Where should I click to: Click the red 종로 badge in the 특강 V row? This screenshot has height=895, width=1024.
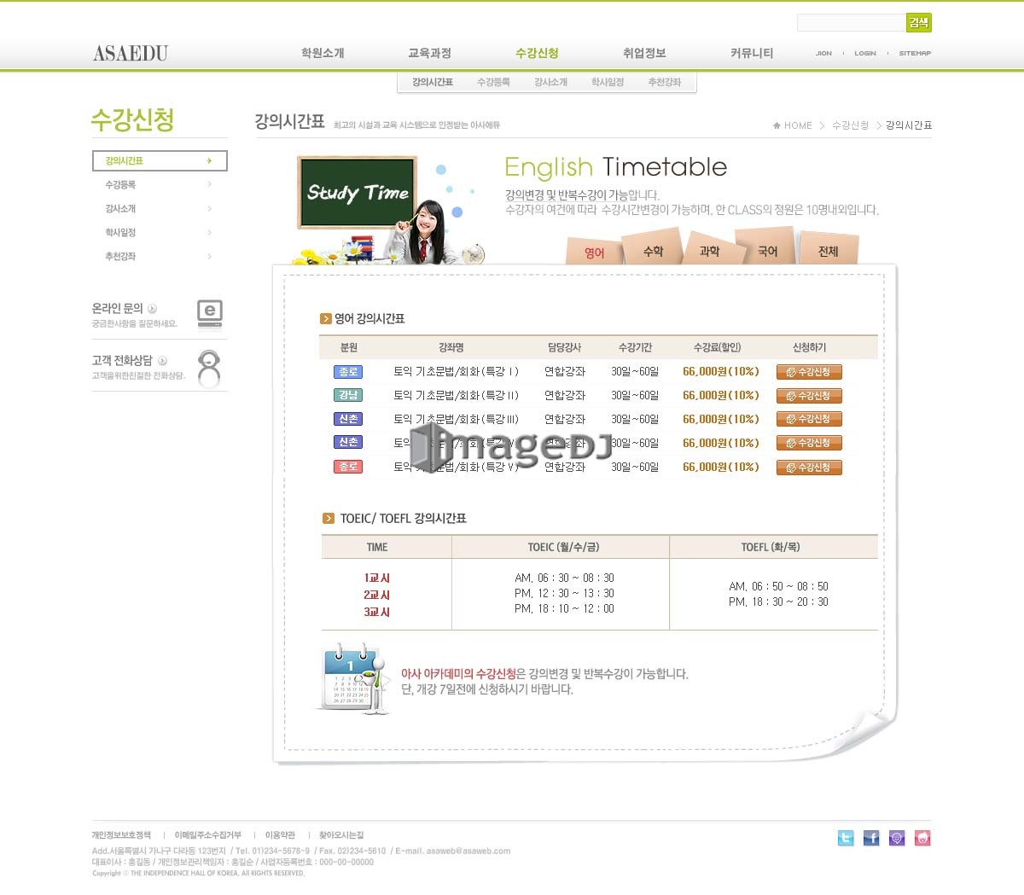click(348, 467)
